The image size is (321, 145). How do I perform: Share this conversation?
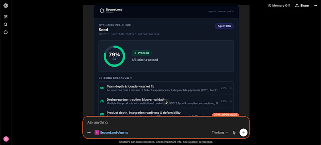pos(302,6)
